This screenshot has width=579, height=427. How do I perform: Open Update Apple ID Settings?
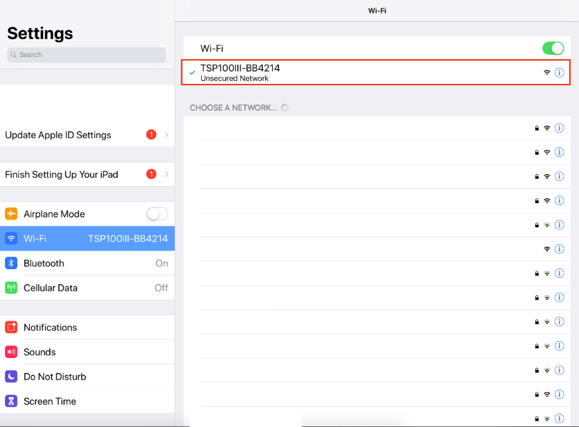(x=87, y=135)
